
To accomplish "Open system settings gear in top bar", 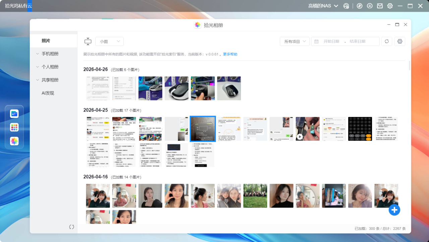I will coord(390,6).
